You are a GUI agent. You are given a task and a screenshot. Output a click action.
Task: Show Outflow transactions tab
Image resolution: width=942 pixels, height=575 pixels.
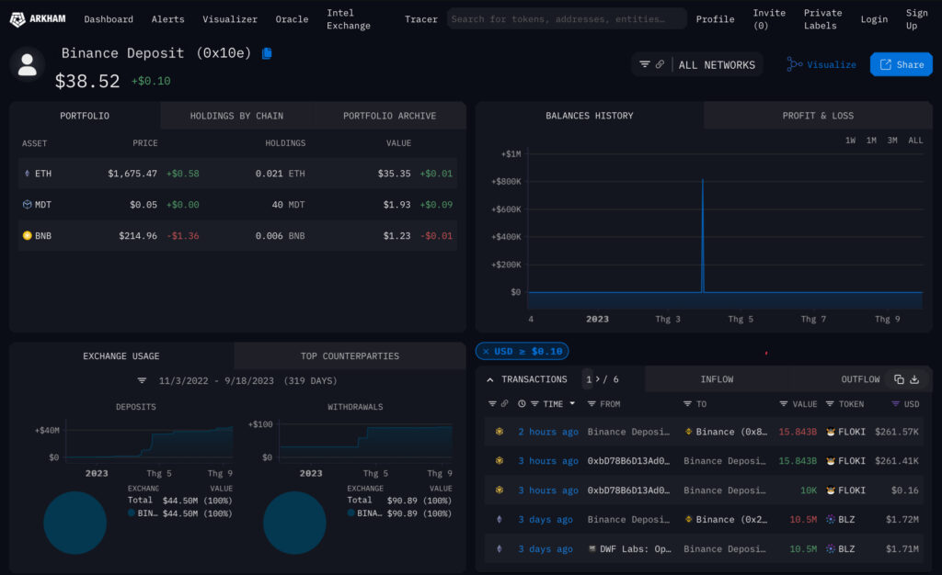(x=860, y=379)
